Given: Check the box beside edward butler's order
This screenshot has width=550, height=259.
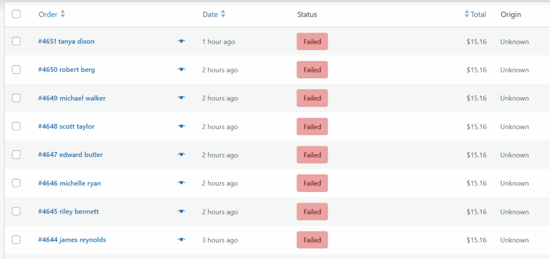Looking at the screenshot, I should [x=16, y=155].
